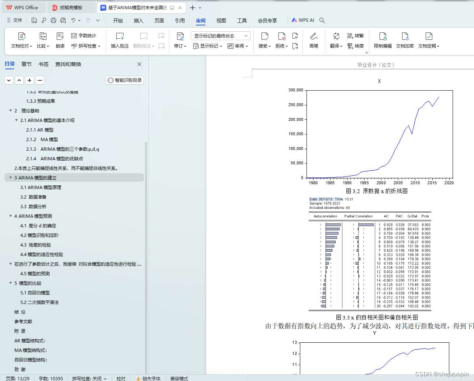Collapse the 4 ARIMA 模型预测 node
Image resolution: width=474 pixels, height=381 pixels.
(10, 216)
